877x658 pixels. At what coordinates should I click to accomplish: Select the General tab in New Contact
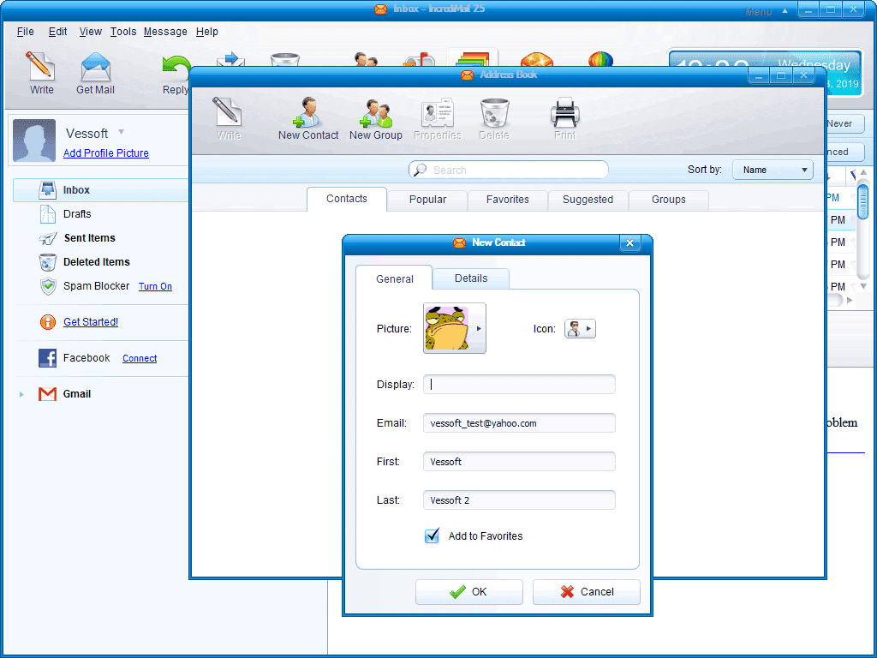tap(394, 278)
